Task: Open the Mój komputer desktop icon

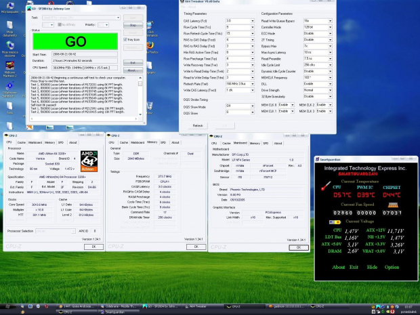Action: 9,7
